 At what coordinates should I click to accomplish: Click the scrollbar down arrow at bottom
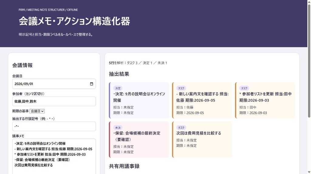pyautogui.click(x=309, y=172)
